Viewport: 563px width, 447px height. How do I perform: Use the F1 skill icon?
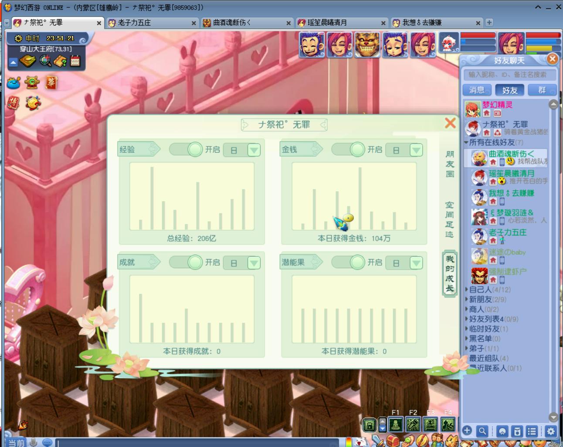[x=396, y=424]
